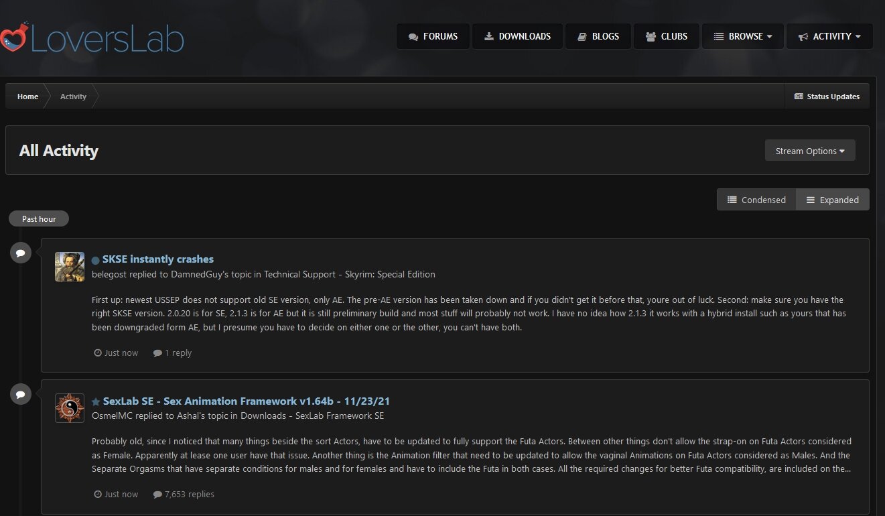View OsmelMC's profile
This screenshot has height=516, width=885.
pyautogui.click(x=113, y=415)
